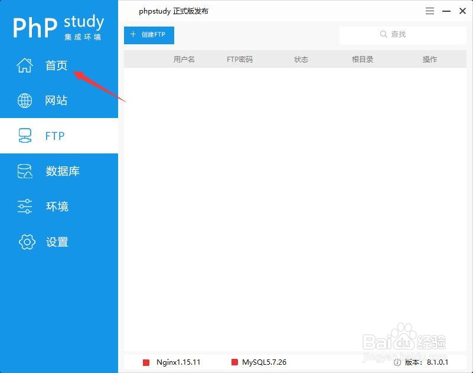Open the 设置 settings section
Image resolution: width=473 pixels, height=373 pixels.
(59, 242)
